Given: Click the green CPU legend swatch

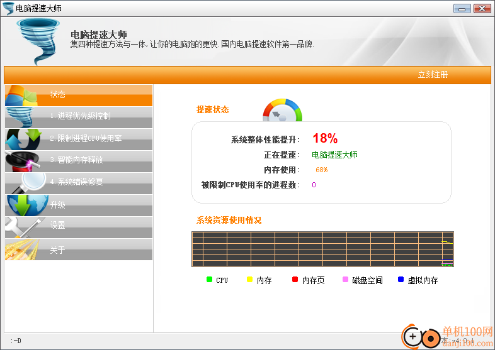Looking at the screenshot, I should [x=209, y=280].
